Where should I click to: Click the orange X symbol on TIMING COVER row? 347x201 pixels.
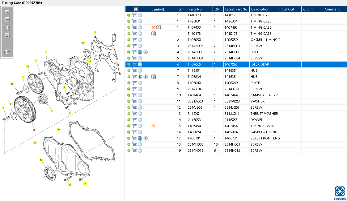pos(153,126)
